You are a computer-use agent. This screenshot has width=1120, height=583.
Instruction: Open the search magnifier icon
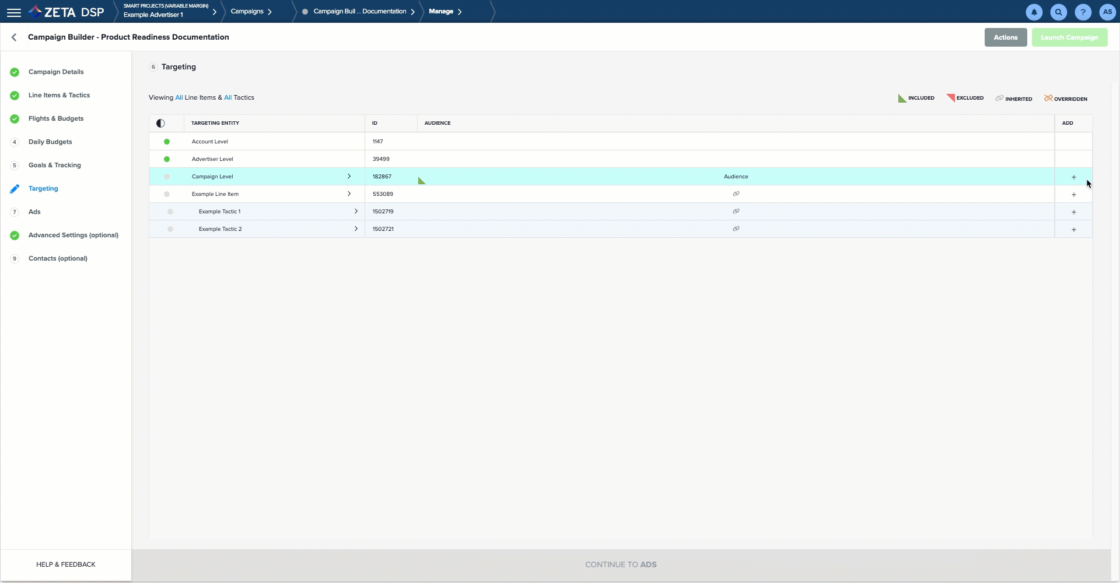[x=1058, y=12]
